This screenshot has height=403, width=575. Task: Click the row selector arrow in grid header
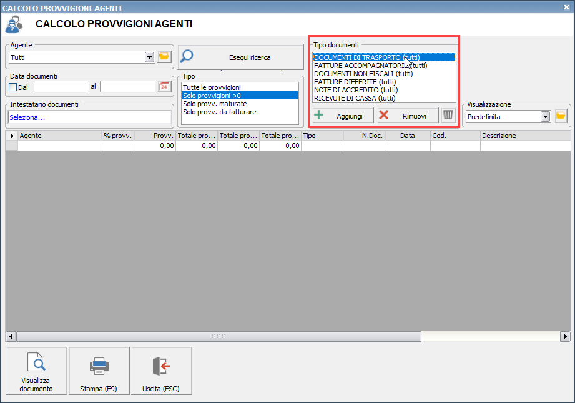[12, 136]
